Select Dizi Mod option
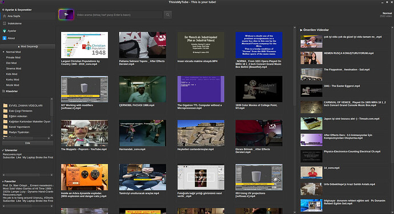The width and height of the screenshot is (394, 214). coord(11,63)
